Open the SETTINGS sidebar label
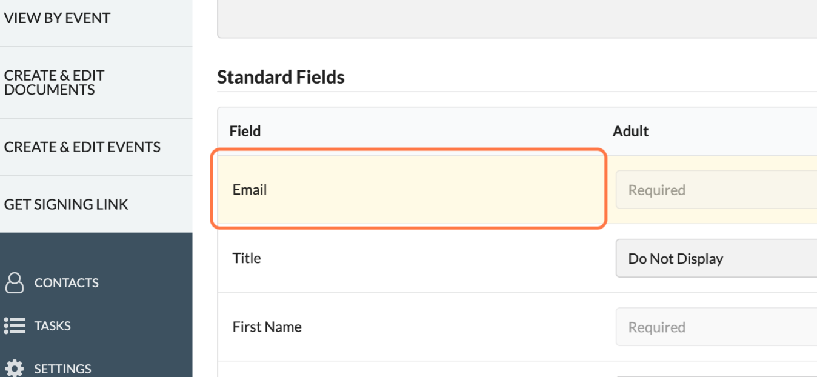The image size is (817, 377). click(62, 369)
